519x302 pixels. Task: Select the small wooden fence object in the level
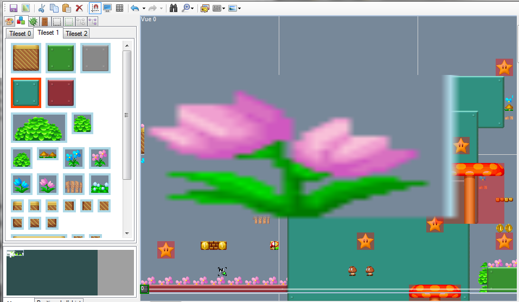[x=261, y=220]
